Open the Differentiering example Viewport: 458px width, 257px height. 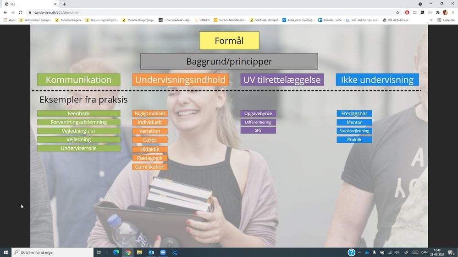click(258, 122)
